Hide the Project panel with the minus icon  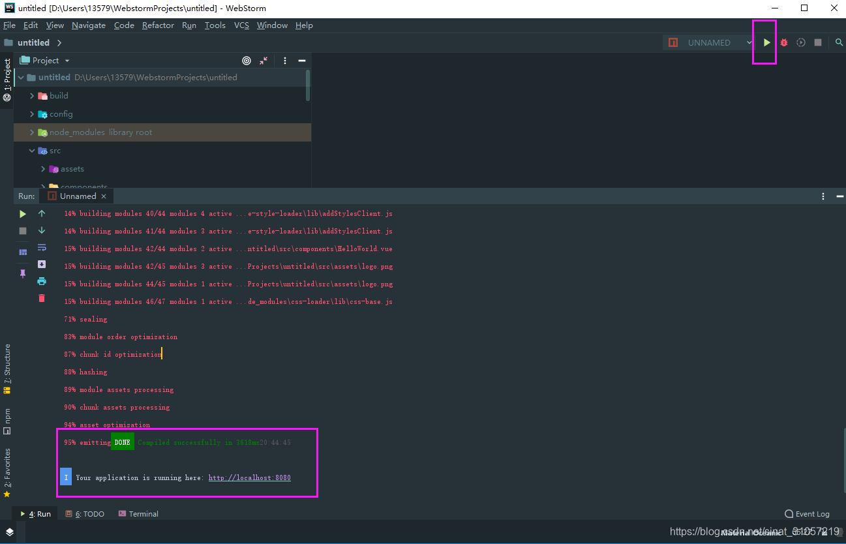[302, 60]
